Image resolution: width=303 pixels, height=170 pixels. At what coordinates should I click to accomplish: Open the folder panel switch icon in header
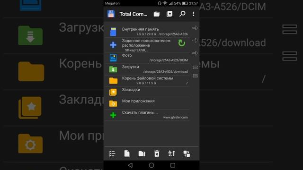pyautogui.click(x=157, y=14)
